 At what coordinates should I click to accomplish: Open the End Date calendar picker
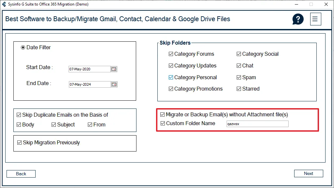click(114, 84)
